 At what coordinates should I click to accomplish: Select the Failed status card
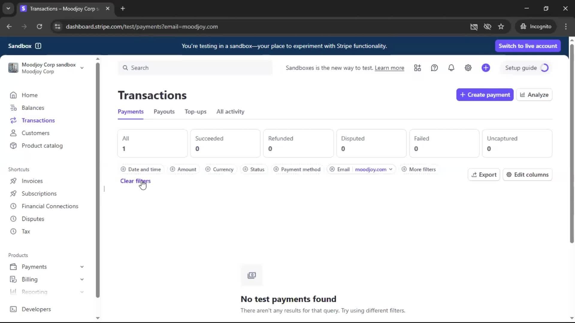(444, 144)
